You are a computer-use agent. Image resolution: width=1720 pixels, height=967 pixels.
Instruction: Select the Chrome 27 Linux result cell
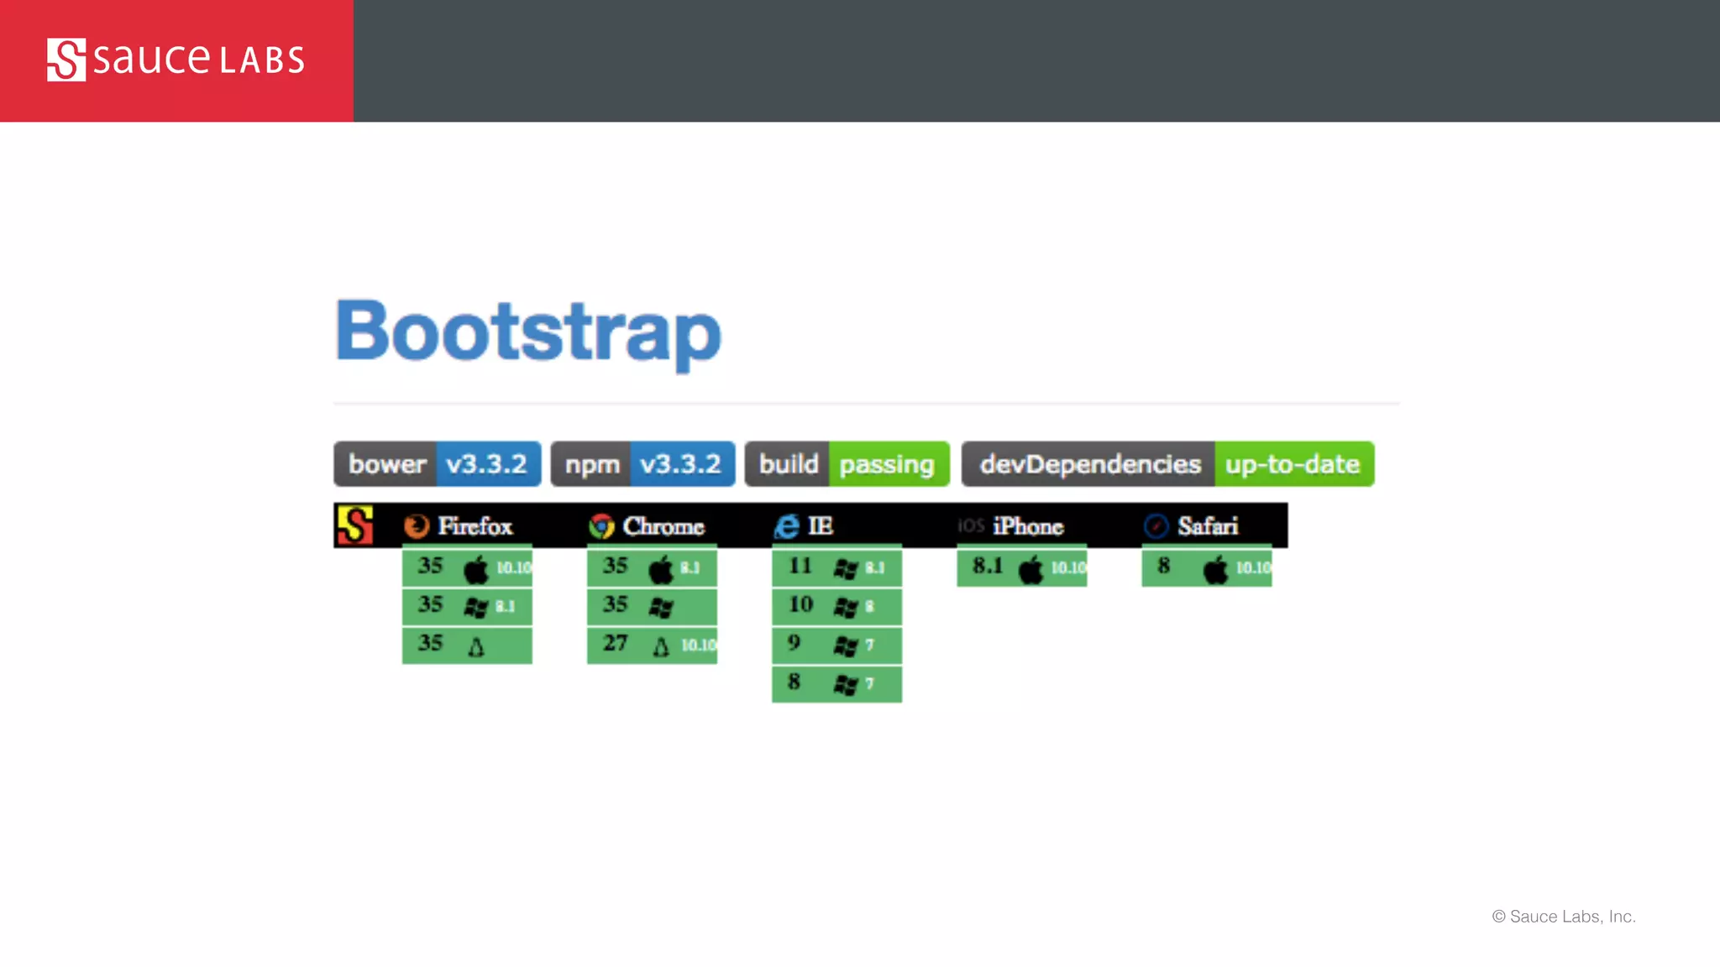point(652,645)
